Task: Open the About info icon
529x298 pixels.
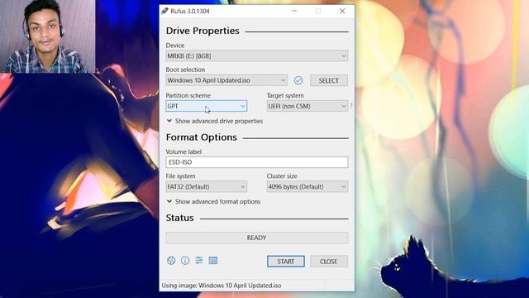Action: [185, 261]
